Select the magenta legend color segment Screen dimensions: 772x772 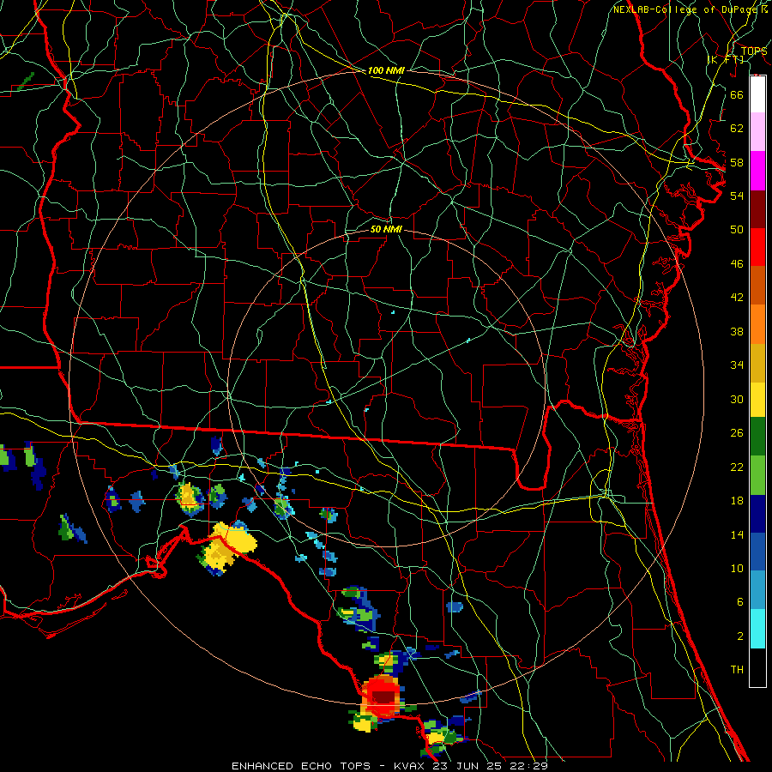coord(757,171)
